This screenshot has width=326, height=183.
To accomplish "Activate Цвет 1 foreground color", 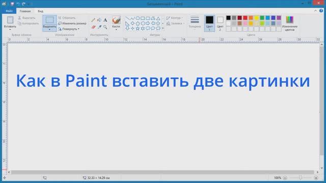I will pos(209,23).
